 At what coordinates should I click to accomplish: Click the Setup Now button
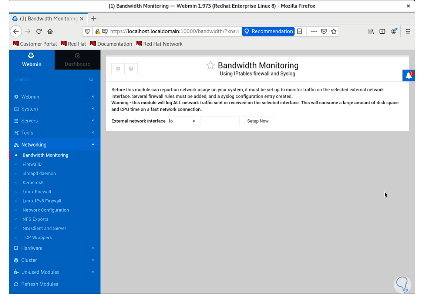[x=258, y=121]
